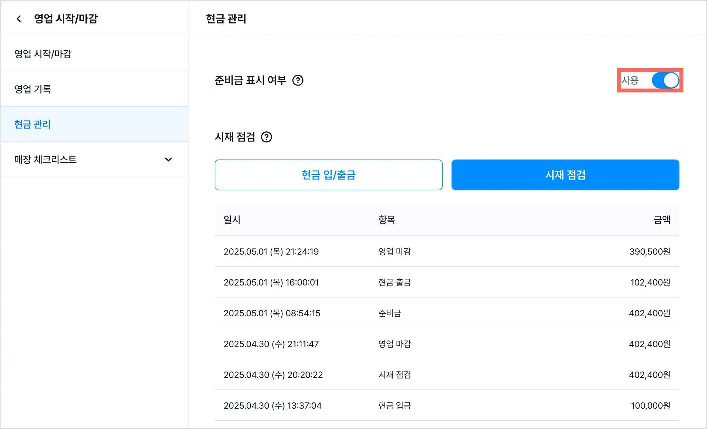The width and height of the screenshot is (707, 429).
Task: Click help icon beside 시재 점검 heading
Action: point(266,137)
